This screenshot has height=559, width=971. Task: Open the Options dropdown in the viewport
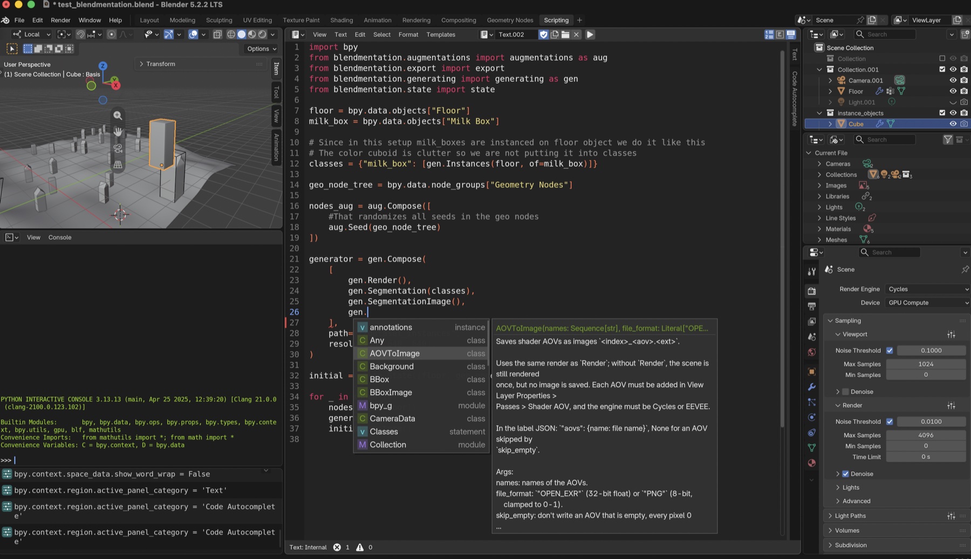tap(262, 49)
